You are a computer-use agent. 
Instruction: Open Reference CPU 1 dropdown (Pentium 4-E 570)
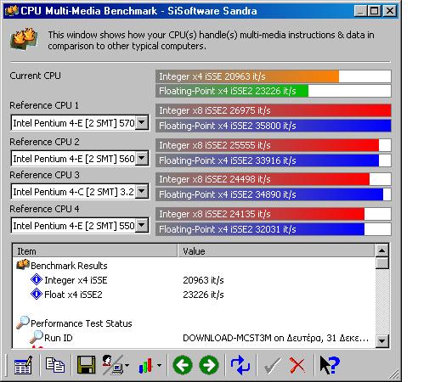pos(142,123)
